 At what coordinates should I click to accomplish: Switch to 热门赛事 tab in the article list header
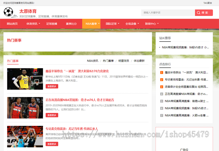(x=108, y=61)
